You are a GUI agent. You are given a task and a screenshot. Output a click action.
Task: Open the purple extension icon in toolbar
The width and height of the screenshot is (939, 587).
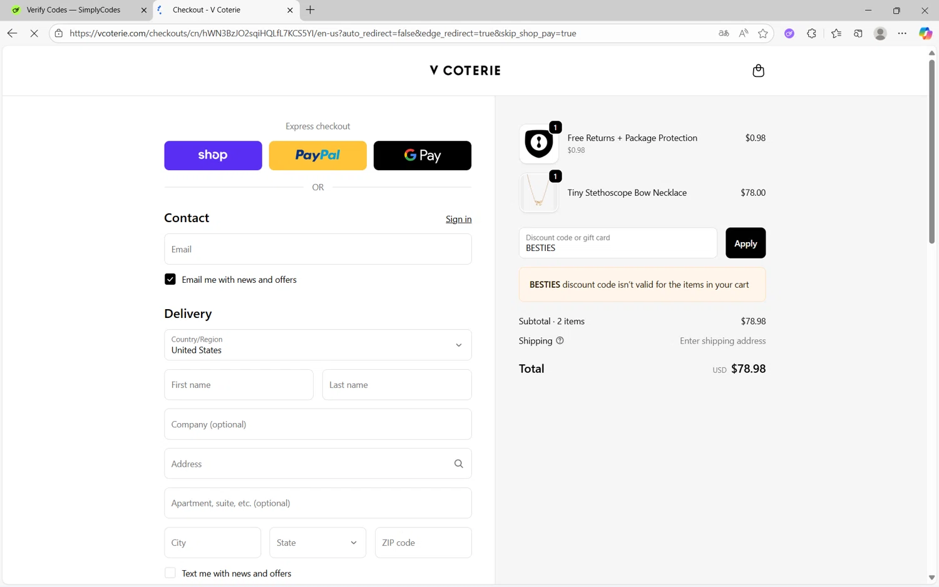[789, 33]
